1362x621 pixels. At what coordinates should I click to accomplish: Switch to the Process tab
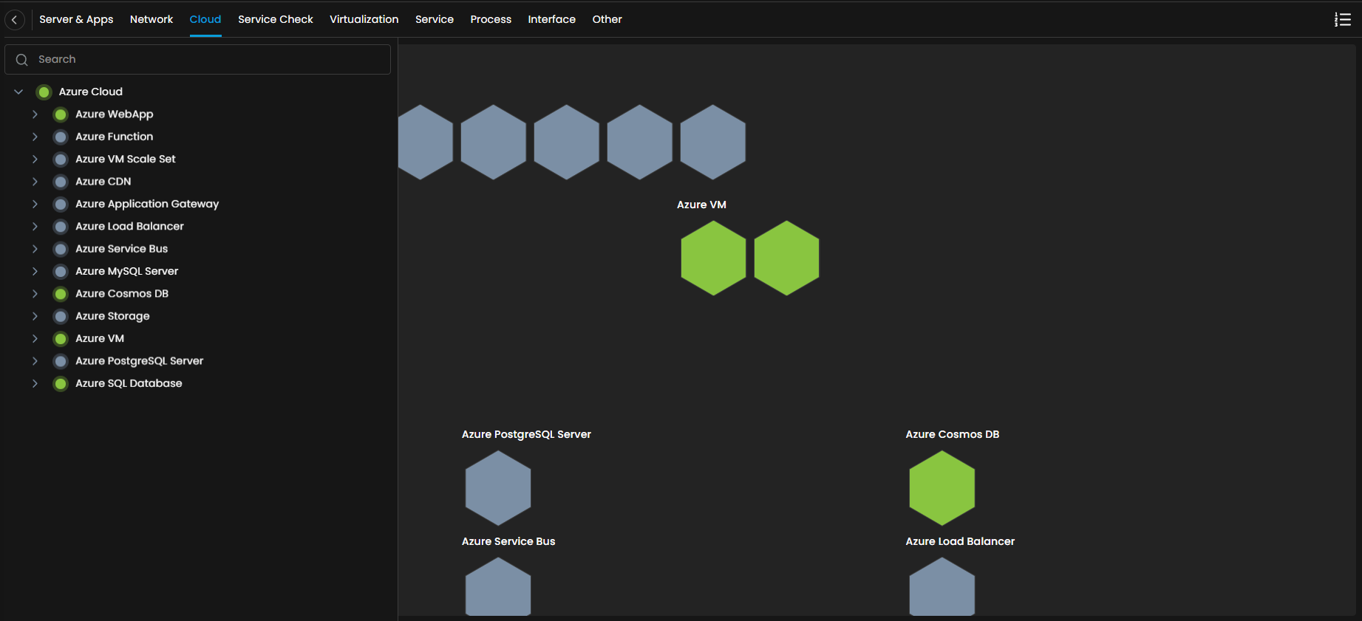pos(491,20)
